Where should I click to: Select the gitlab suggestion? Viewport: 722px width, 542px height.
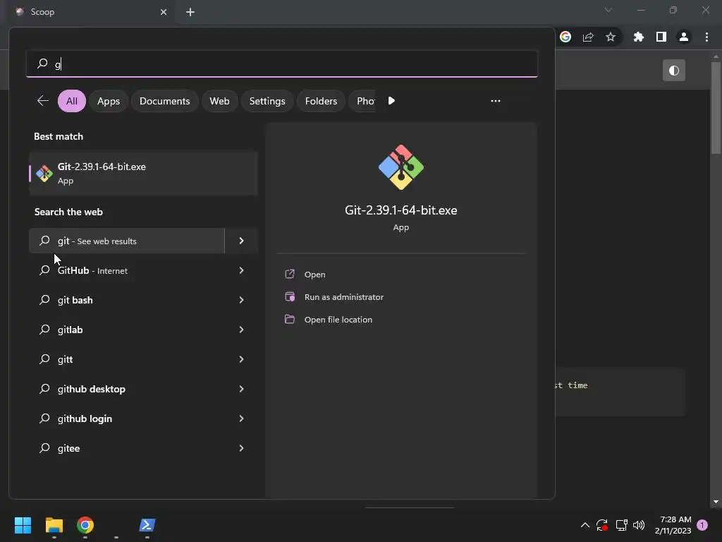coord(127,330)
